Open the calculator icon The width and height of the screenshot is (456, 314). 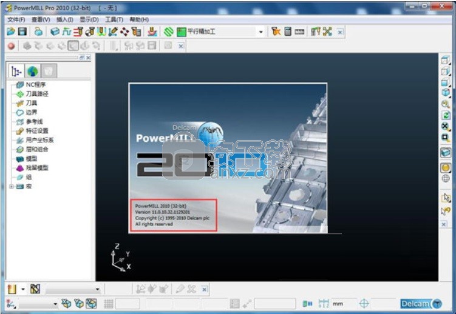[x=288, y=32]
